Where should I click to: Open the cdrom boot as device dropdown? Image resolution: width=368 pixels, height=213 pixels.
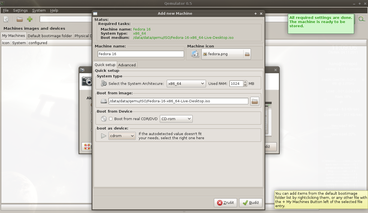122,136
